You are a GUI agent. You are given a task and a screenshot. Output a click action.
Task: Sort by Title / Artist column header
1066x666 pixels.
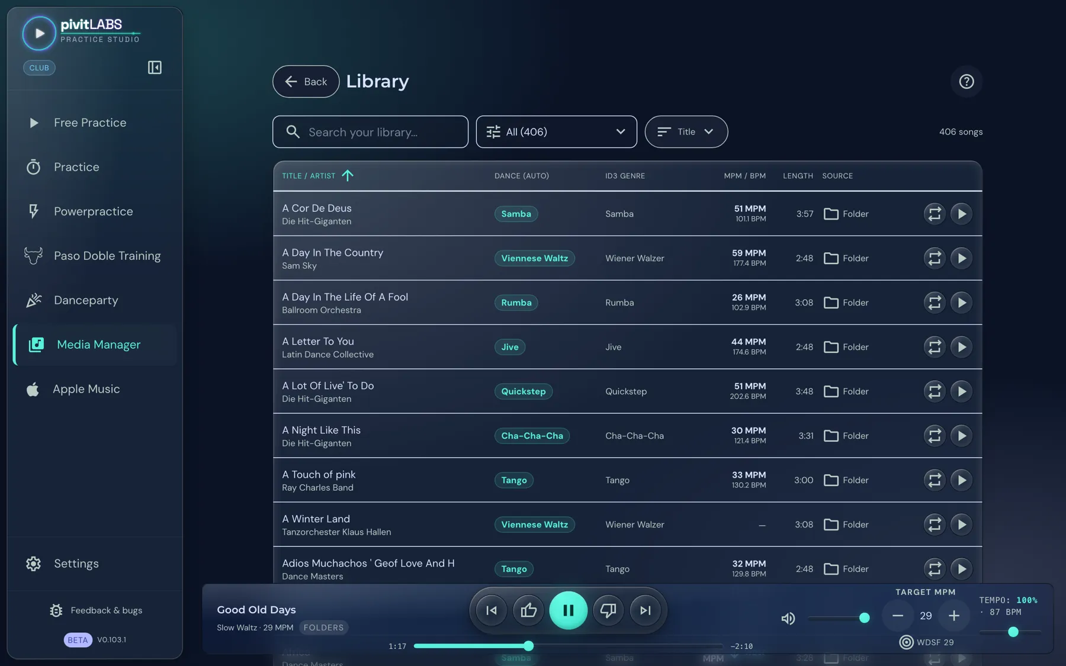[317, 175]
